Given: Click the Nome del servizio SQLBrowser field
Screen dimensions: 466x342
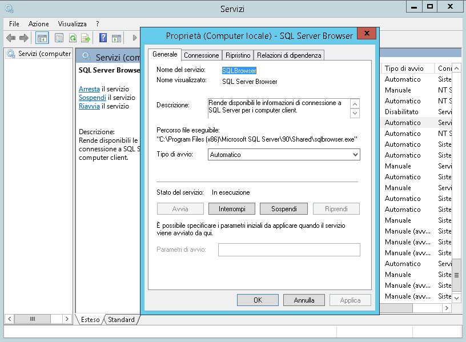Looking at the screenshot, I should coord(239,70).
